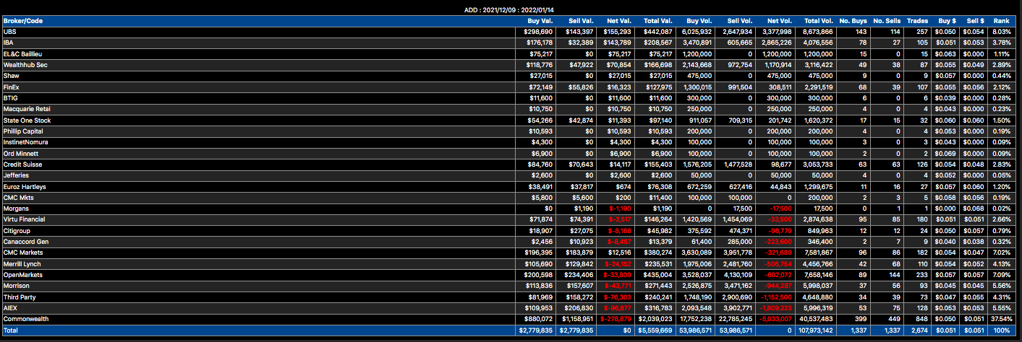Click the Broker/Code column header
The height and width of the screenshot is (342, 1022).
coord(23,21)
